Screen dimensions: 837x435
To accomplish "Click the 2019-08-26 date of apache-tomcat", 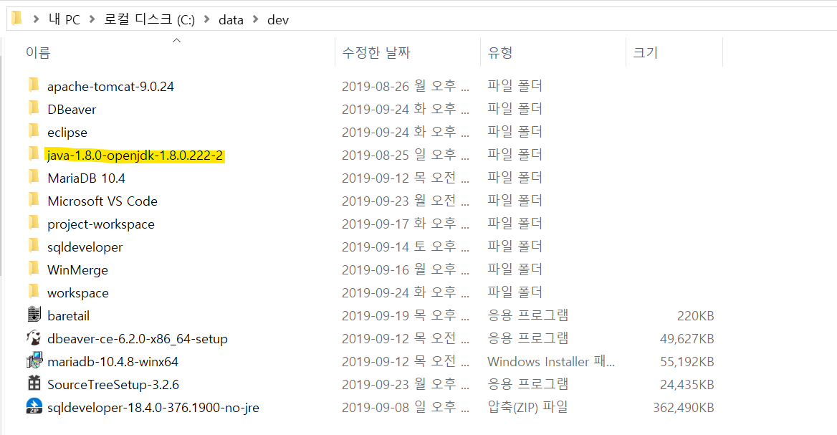I will (x=406, y=86).
